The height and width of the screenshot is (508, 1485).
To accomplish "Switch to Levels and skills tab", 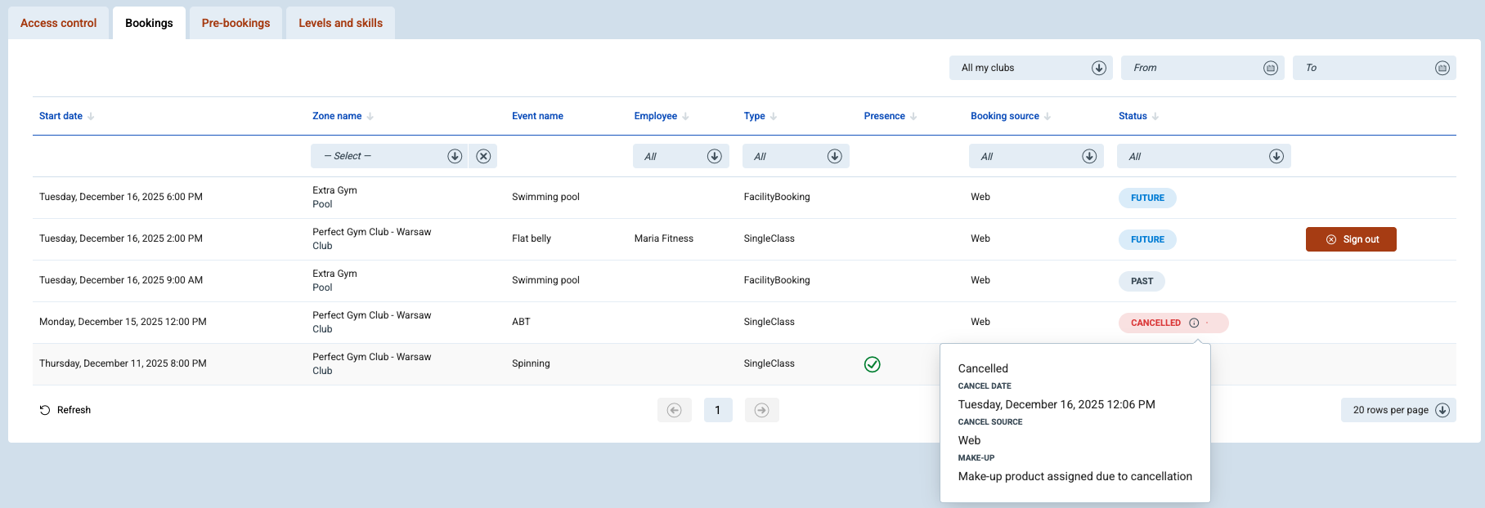I will [x=340, y=23].
